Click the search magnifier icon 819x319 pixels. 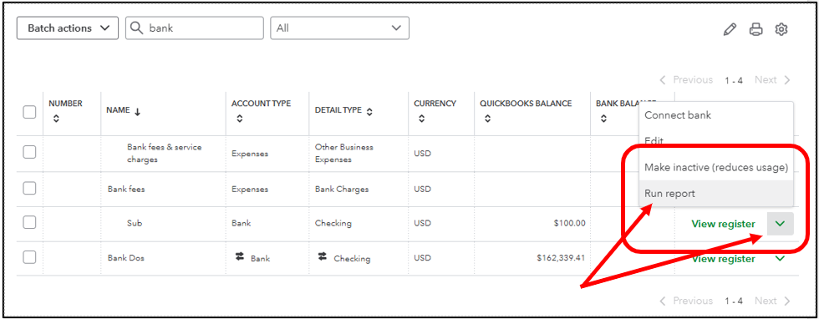(137, 28)
